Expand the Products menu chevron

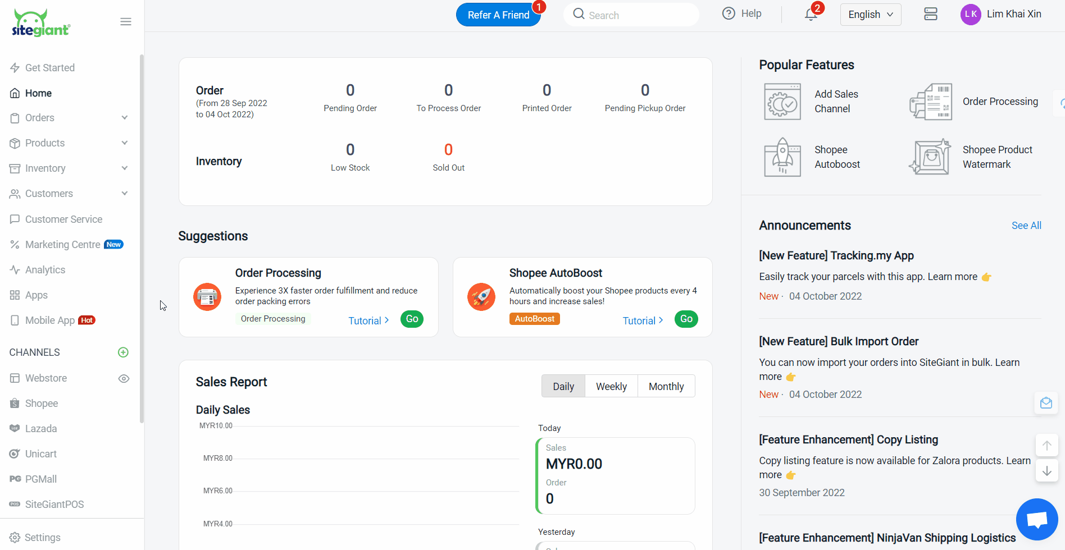[125, 143]
